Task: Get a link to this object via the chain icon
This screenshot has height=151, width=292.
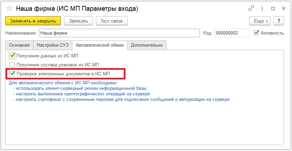Action: [x=251, y=8]
